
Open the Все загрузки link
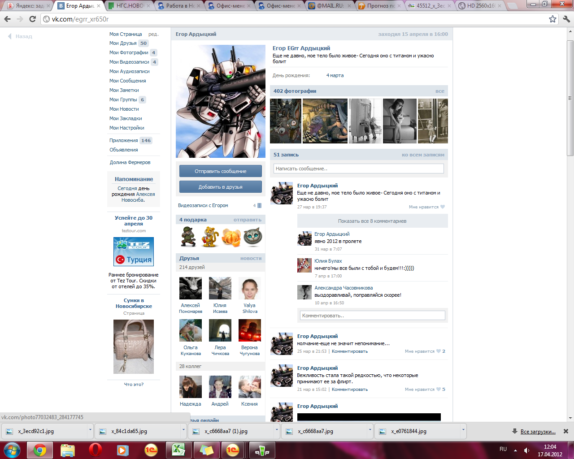[x=538, y=432]
